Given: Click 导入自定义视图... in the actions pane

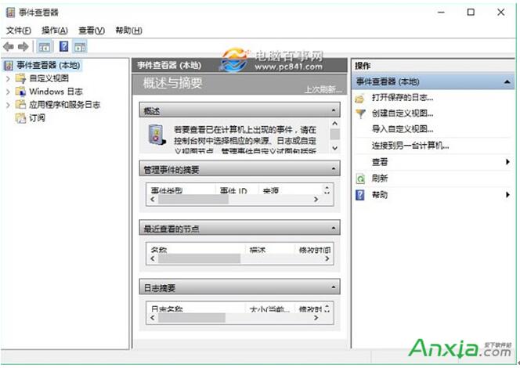Looking at the screenshot, I should 403,129.
